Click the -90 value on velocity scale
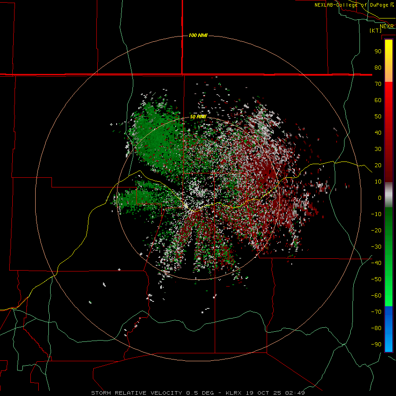396x396 pixels. 376,345
